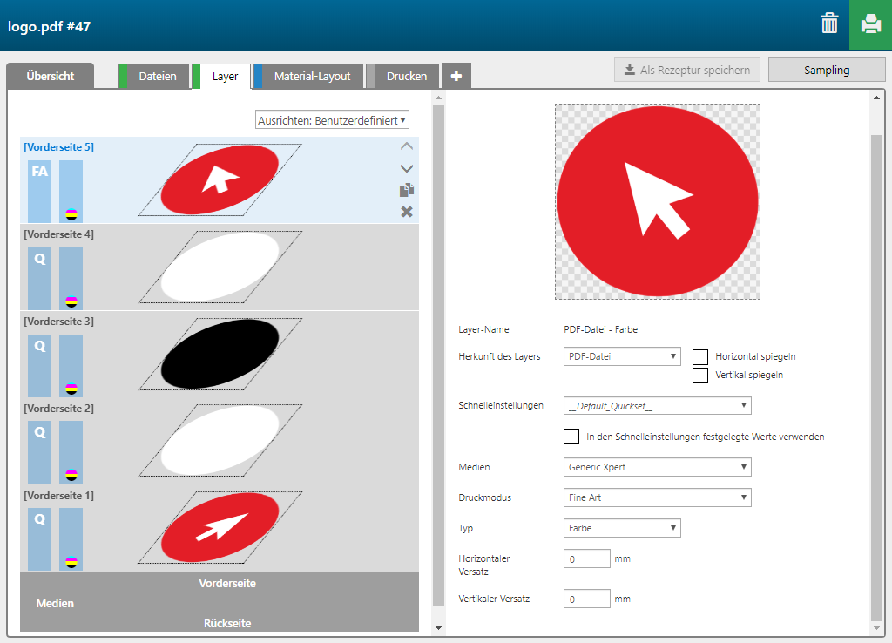
Task: Open the Ausrichten Benutzerdefiniert dropdown
Action: pos(332,120)
